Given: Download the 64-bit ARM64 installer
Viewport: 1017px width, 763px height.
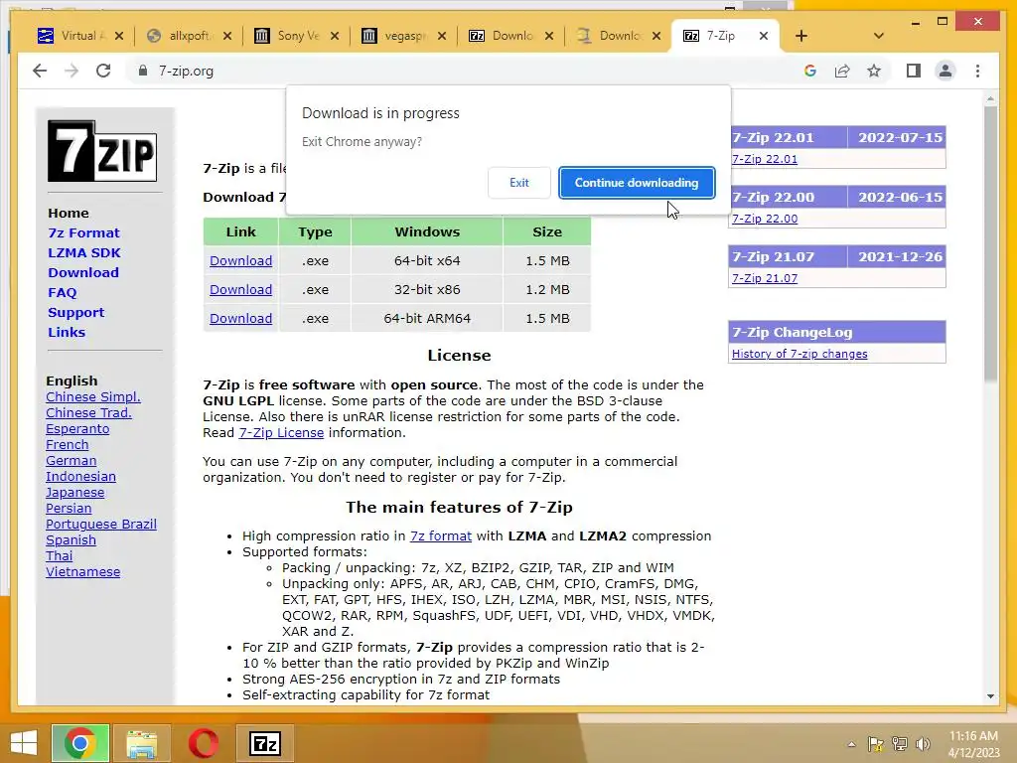Looking at the screenshot, I should click(240, 318).
